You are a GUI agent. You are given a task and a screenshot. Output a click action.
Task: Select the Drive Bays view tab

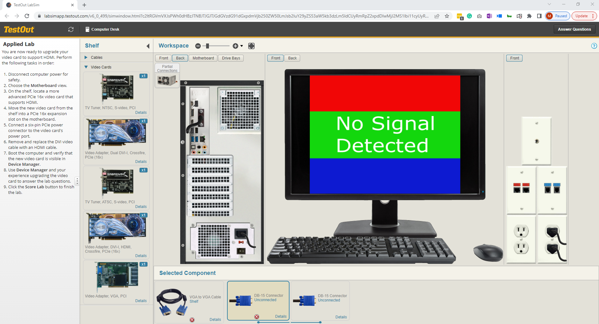click(231, 58)
